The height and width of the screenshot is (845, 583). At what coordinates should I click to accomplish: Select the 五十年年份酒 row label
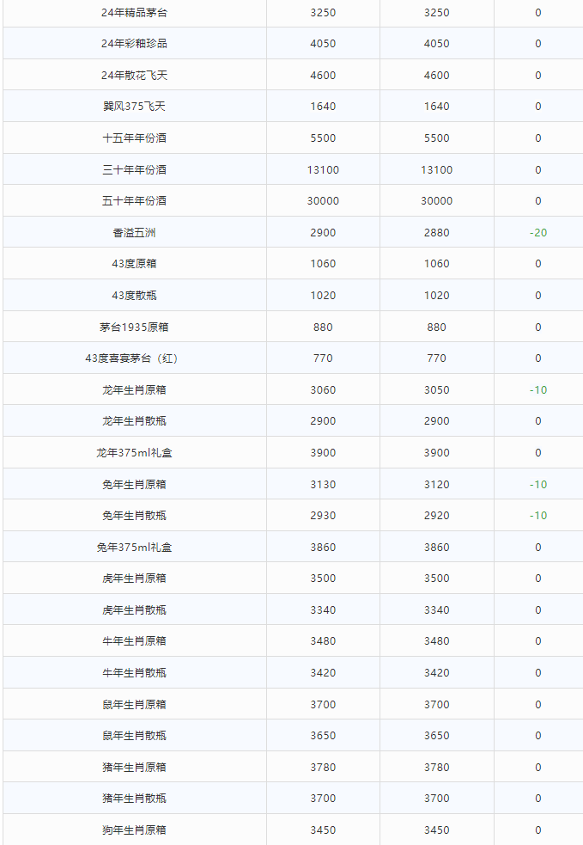134,201
